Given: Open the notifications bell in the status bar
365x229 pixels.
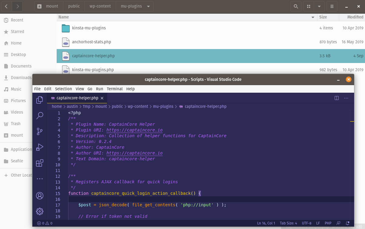Looking at the screenshot, I should 347,223.
